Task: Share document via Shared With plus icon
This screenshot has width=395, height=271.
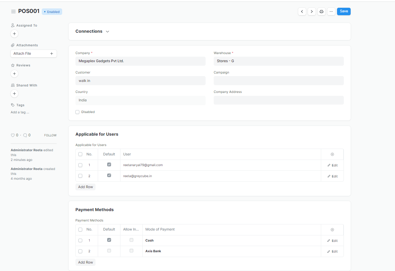Action: (14, 94)
